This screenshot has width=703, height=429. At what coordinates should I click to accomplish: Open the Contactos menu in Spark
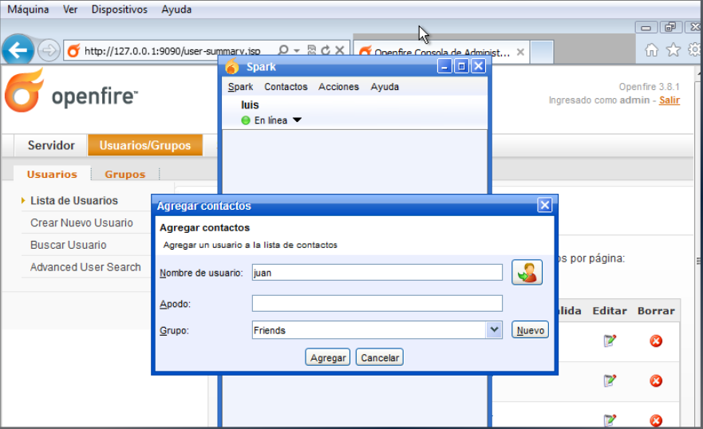286,87
